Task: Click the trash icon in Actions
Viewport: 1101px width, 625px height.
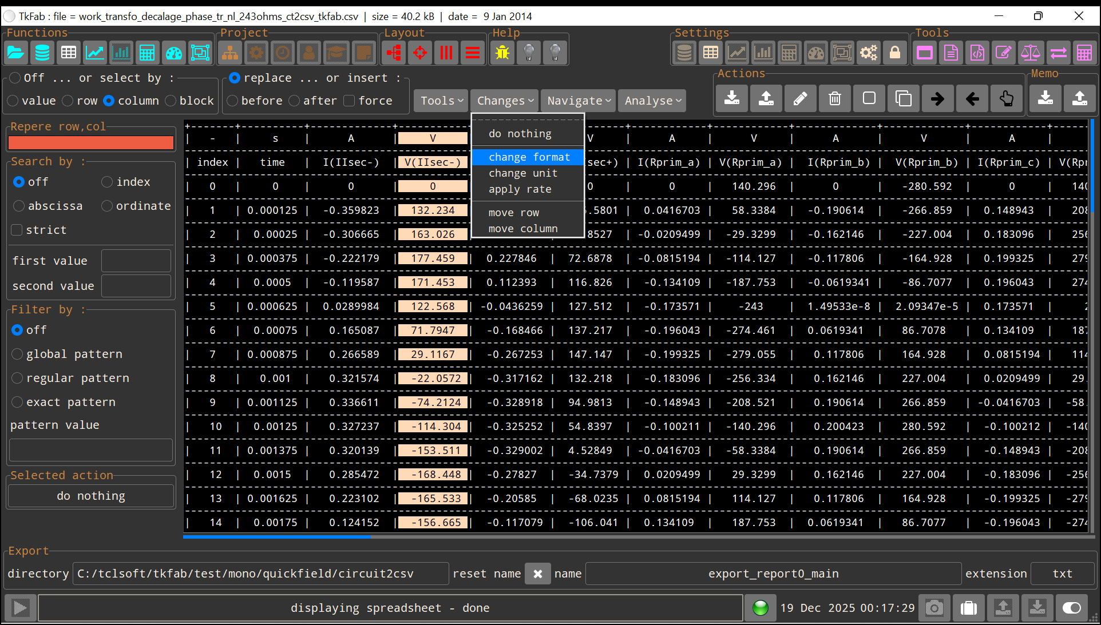Action: (835, 99)
